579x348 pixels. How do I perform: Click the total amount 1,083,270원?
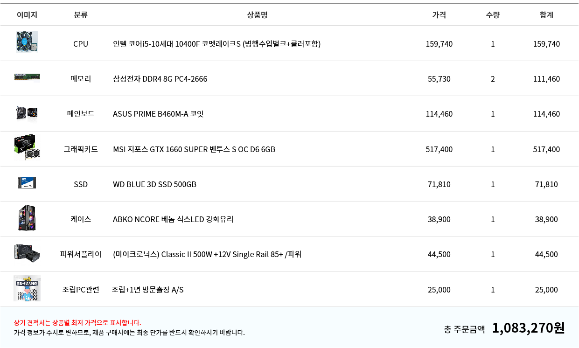(x=528, y=328)
